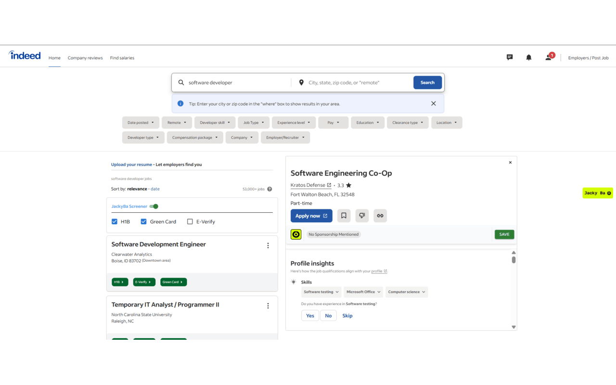Answer No to Software testing experience

(x=328, y=316)
